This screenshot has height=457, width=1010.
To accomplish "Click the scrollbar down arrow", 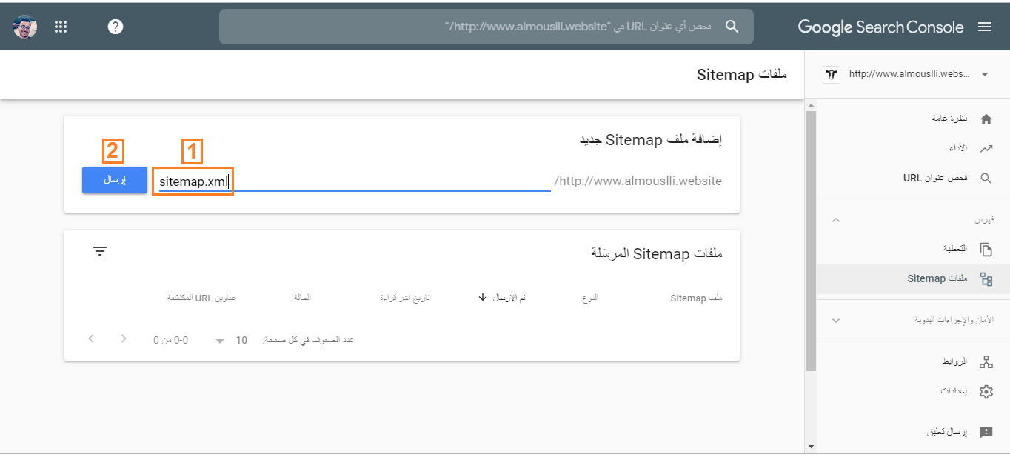I will 811,447.
